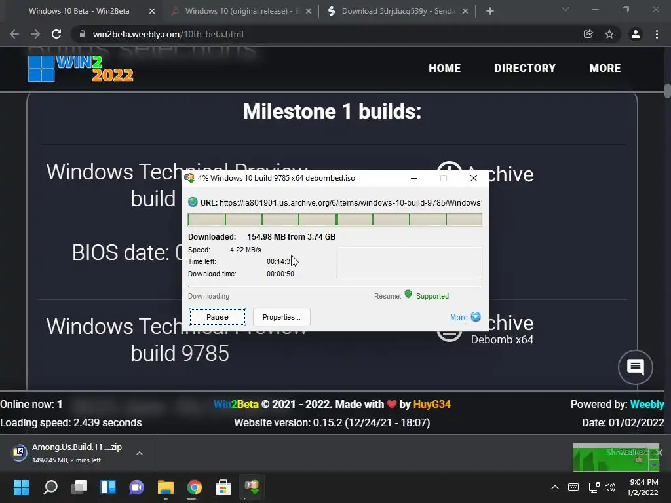This screenshot has height=503, width=671.
Task: Click the page vertical scrollbar thumb
Action: [668, 92]
